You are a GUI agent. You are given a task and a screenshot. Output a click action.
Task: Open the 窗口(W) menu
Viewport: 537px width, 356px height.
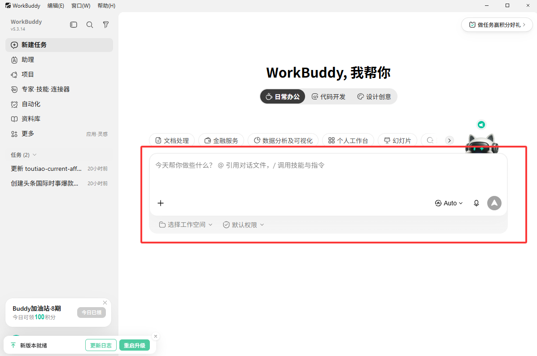(81, 5)
